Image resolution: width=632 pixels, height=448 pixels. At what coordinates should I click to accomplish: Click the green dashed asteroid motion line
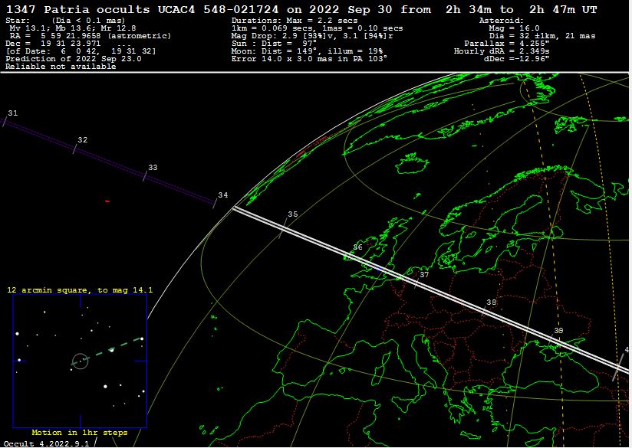(115, 348)
